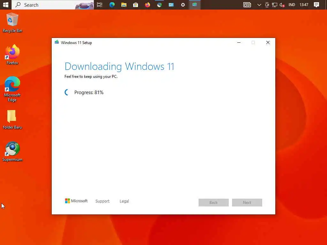The image size is (327, 245).
Task: Open the taskbar app left of Settings
Action: (171, 4)
